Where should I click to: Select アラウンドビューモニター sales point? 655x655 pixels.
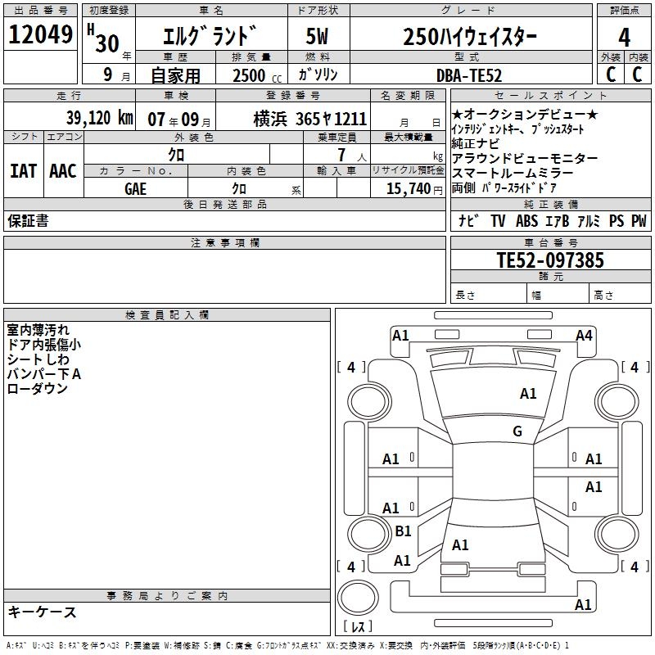coord(525,158)
